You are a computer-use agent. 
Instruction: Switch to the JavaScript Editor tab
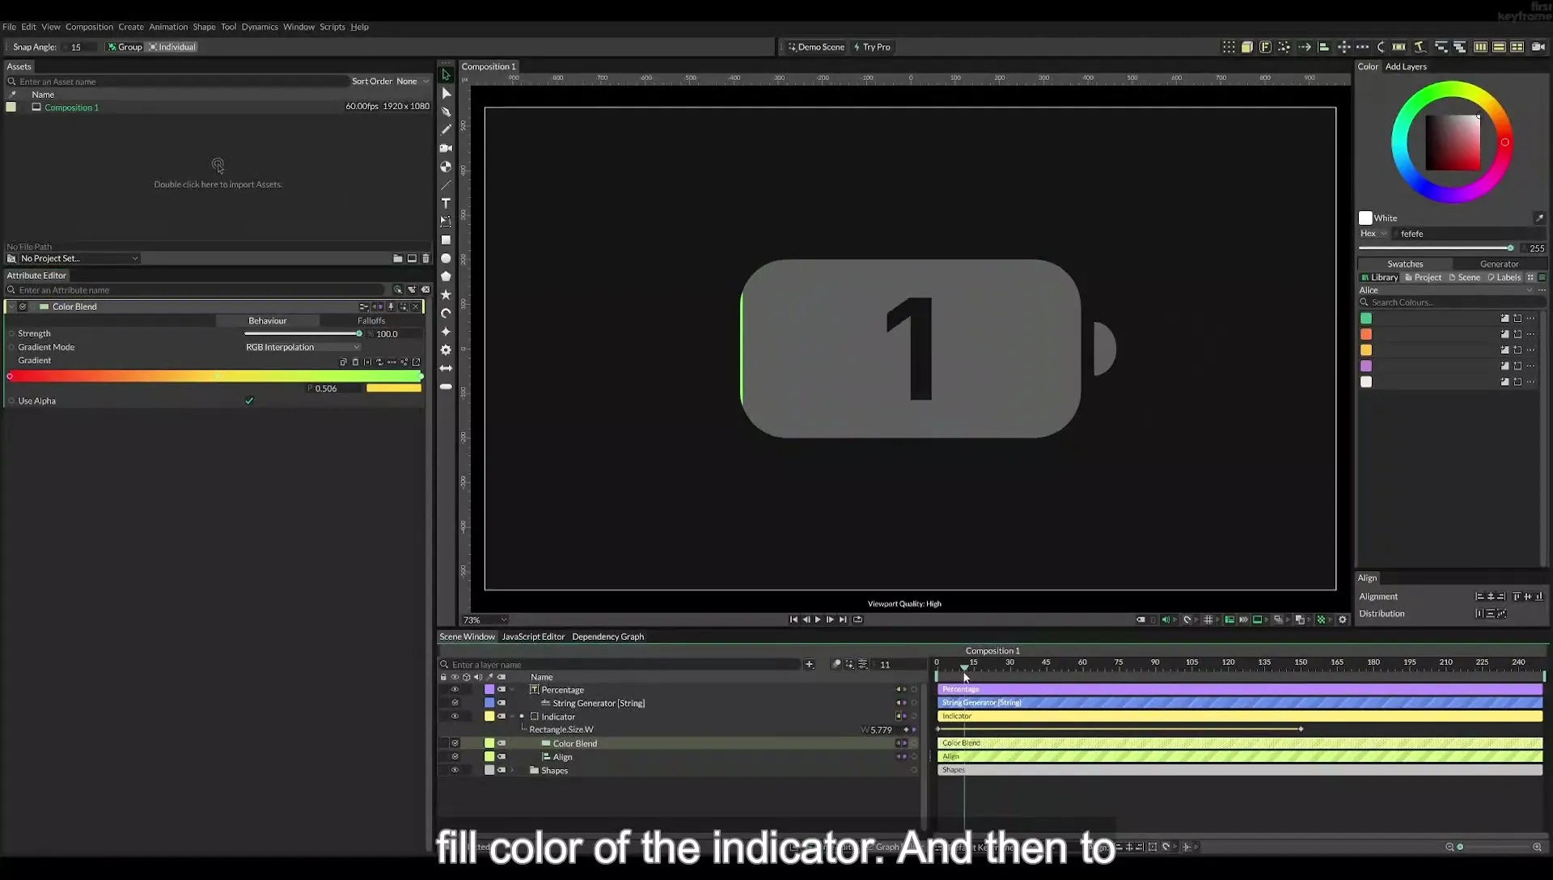point(533,637)
